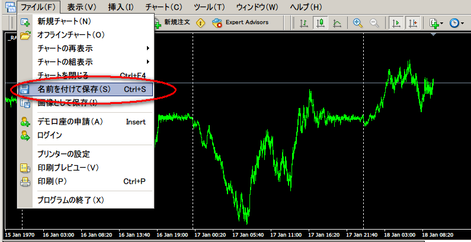
Task: Click the 新規注文 toolbar button
Action: tap(172, 22)
